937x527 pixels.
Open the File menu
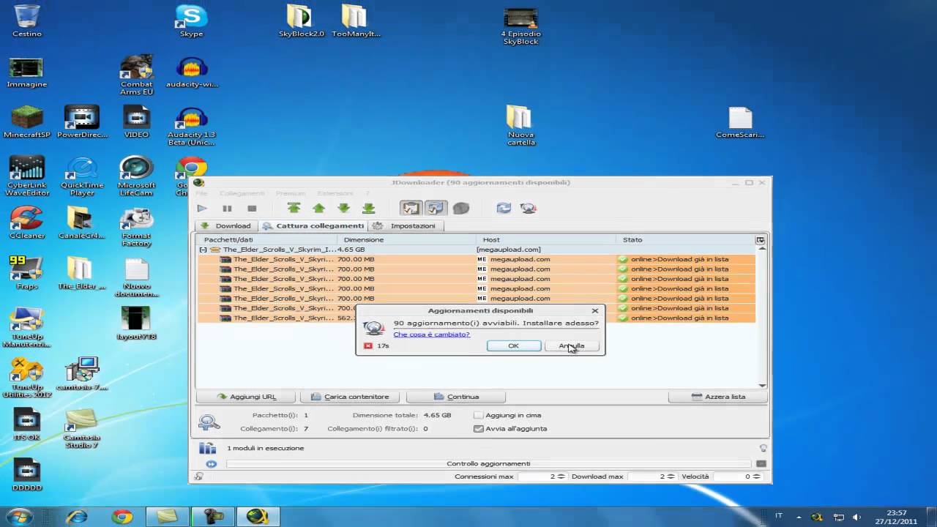pos(201,193)
